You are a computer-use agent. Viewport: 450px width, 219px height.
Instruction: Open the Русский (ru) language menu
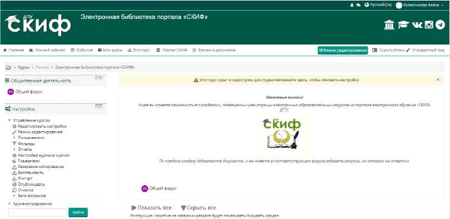coord(378,5)
